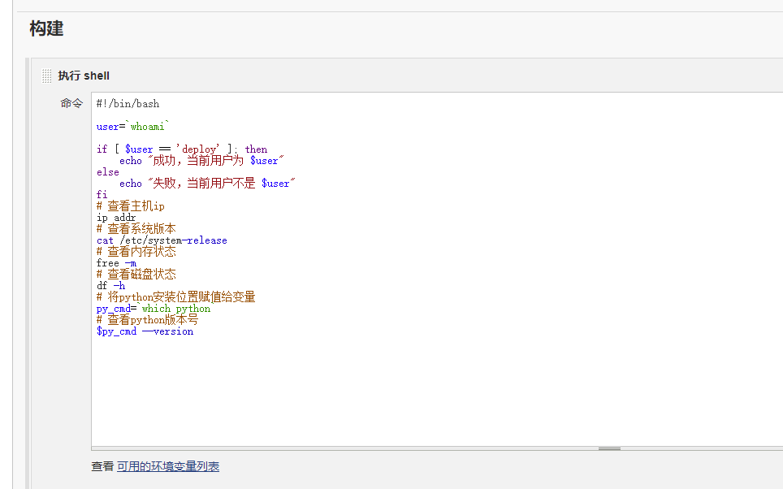Click the if $user == 'deploy' line
Viewport: 783px width, 489px height.
pos(181,149)
